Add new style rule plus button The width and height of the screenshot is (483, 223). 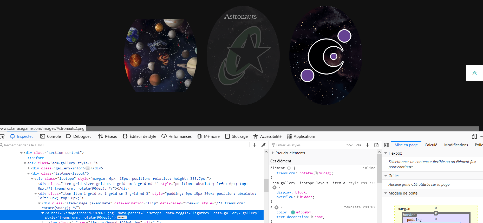[367, 145]
